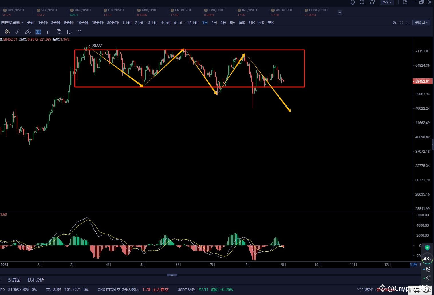
Task: Switch to the 季K quarterly chart
Action: 261,23
